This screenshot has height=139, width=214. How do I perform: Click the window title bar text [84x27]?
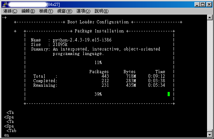coord(53,5)
